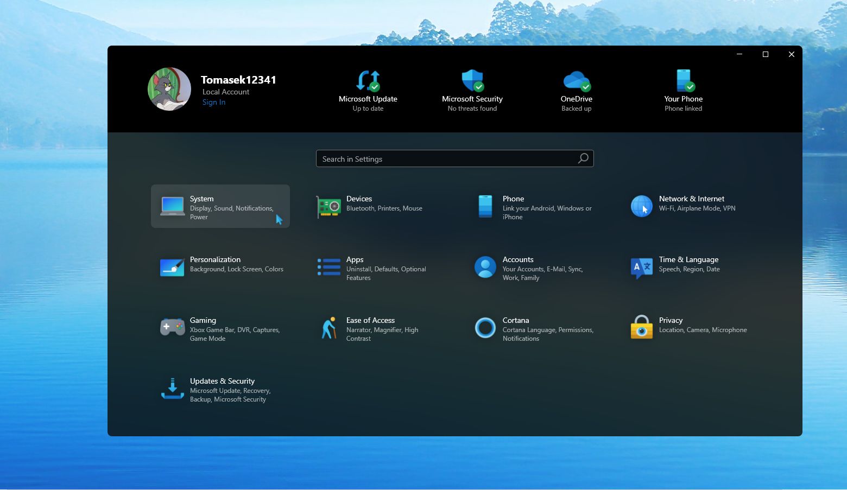Click the search magnifier icon
The image size is (847, 490).
tap(583, 158)
